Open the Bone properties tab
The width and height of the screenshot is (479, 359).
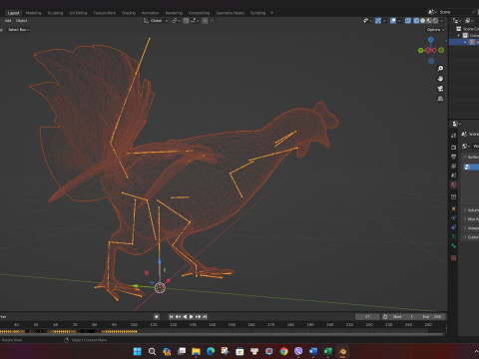454,246
